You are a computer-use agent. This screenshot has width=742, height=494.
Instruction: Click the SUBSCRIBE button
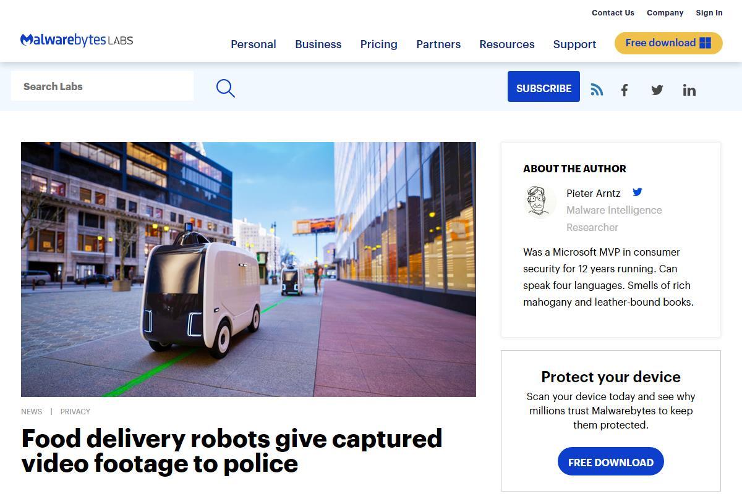click(x=544, y=86)
